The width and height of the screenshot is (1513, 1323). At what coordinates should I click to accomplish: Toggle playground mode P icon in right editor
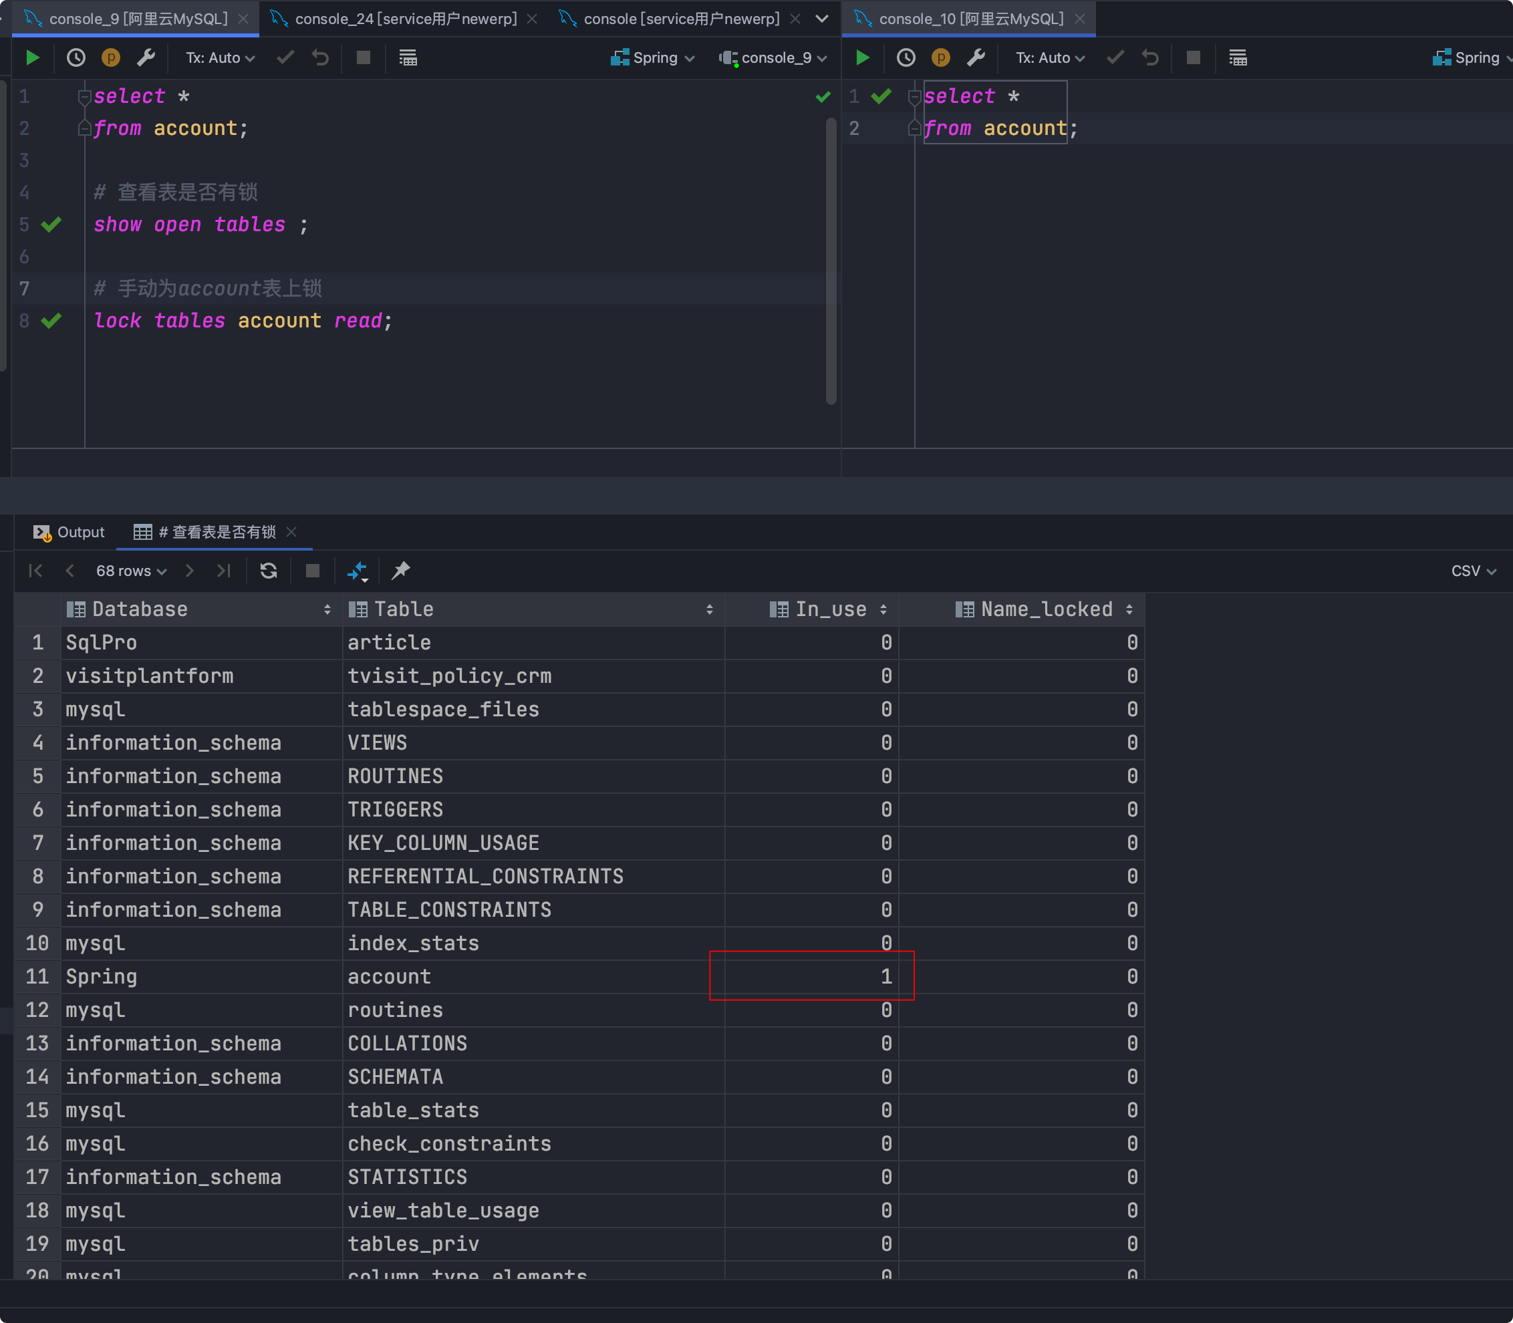click(940, 57)
